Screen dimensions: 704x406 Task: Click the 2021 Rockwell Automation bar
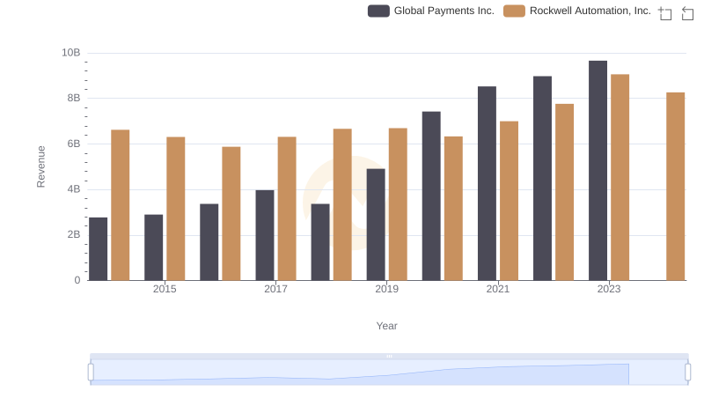point(510,201)
